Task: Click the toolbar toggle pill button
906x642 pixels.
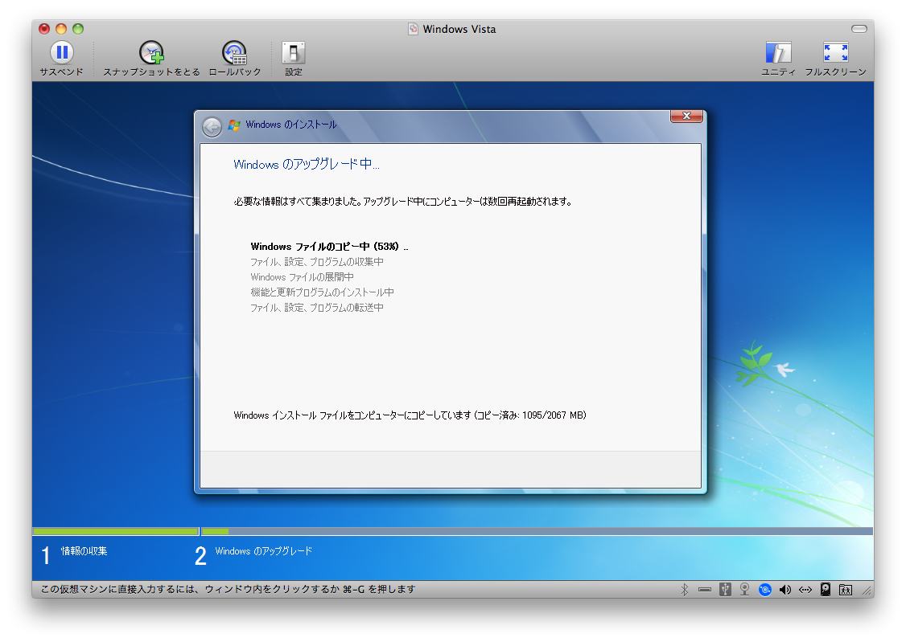Action: pos(859,29)
